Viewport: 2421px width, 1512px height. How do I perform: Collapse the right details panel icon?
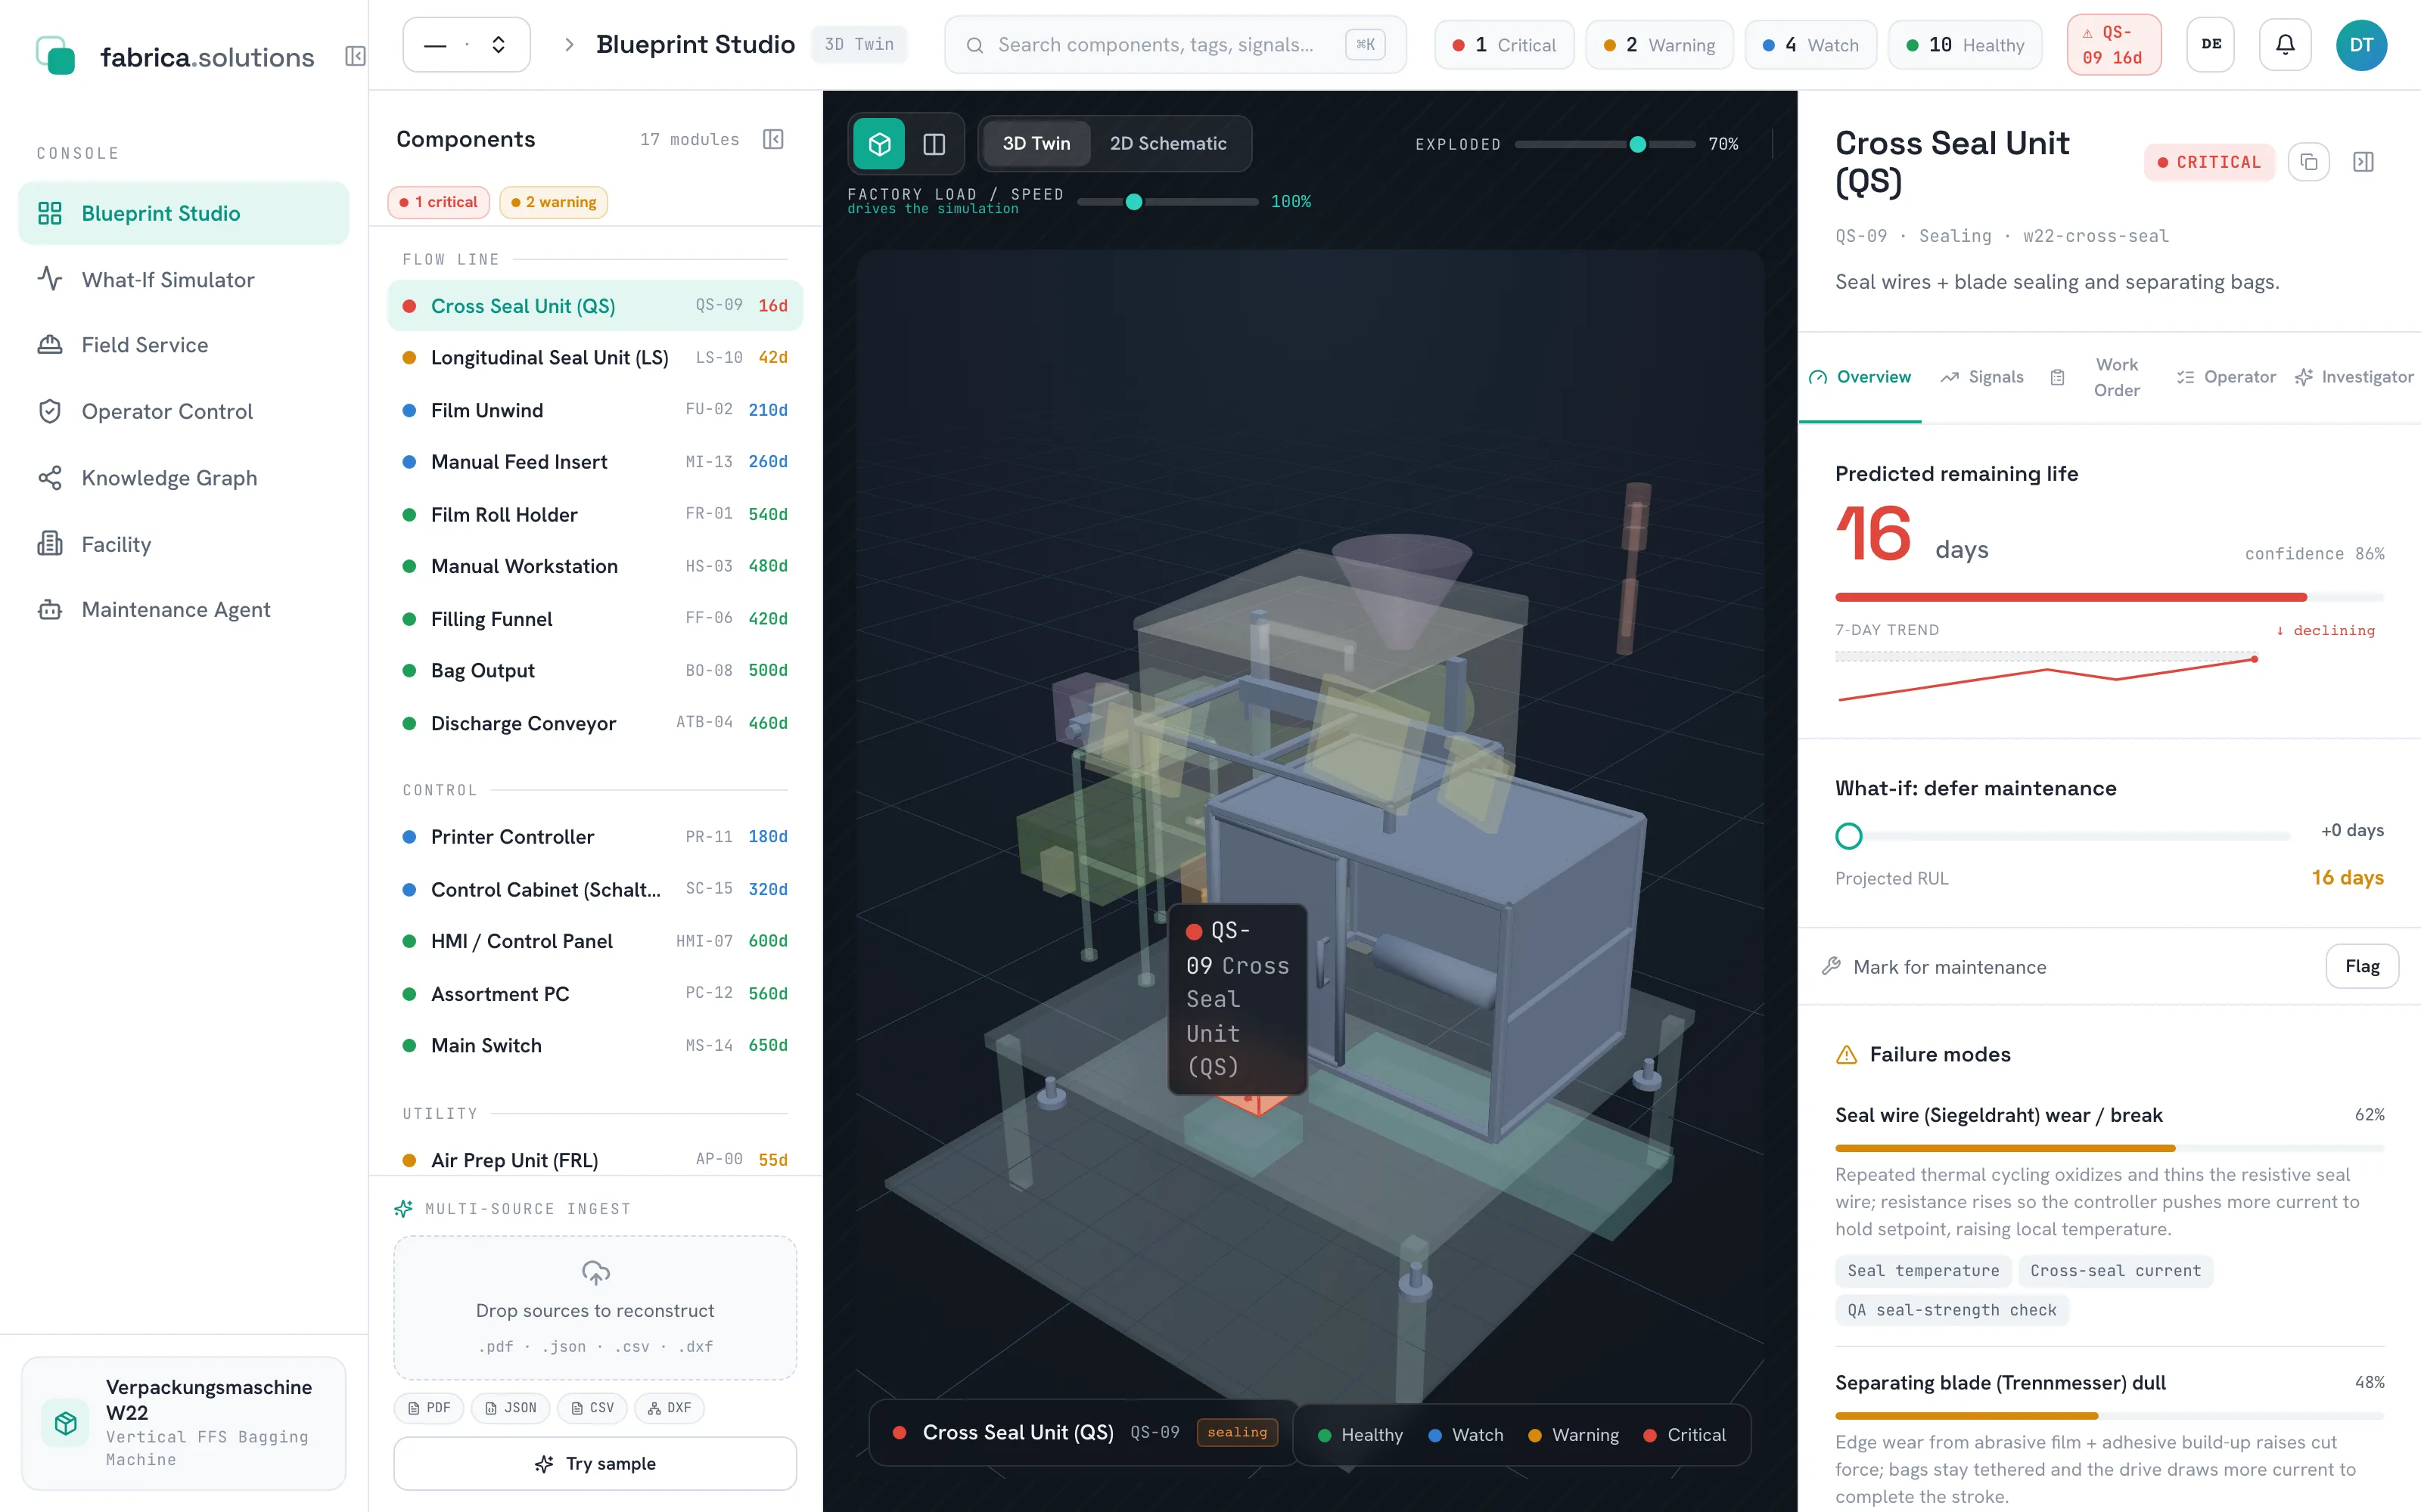[2363, 162]
